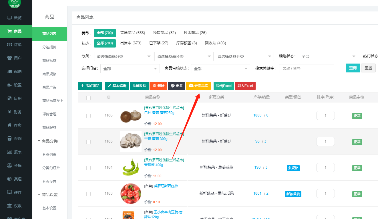Image resolution: width=378 pixels, height=219 pixels.
Task: Open 设置 puzzle piece icon
Action: coord(9,85)
